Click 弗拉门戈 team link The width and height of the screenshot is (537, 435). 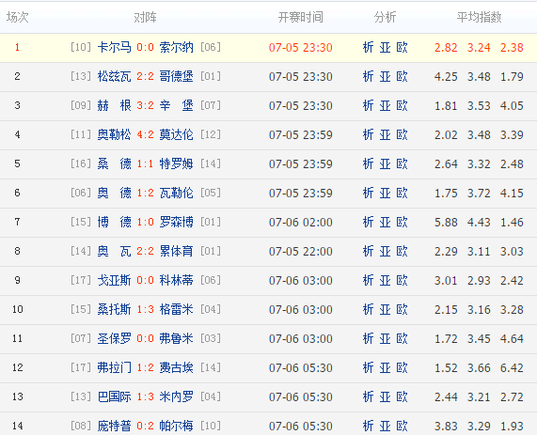pos(114,367)
